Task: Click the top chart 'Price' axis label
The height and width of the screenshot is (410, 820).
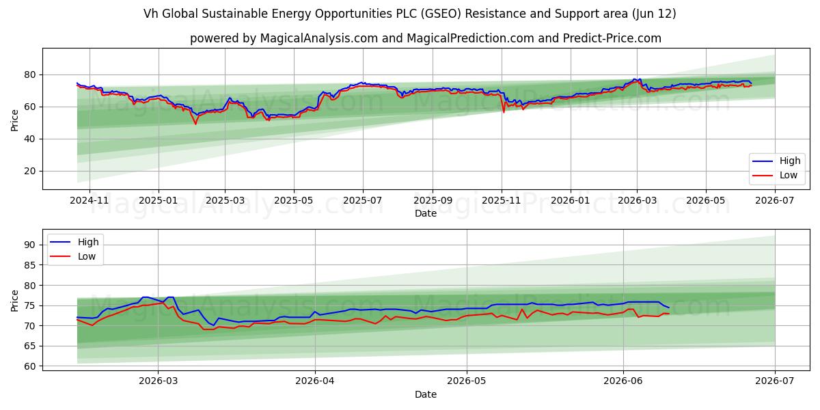Action: click(15, 118)
